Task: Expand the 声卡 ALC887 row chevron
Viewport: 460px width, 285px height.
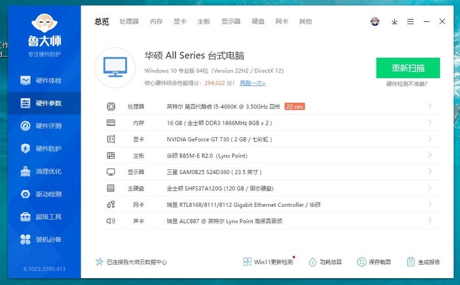Action: click(430, 221)
